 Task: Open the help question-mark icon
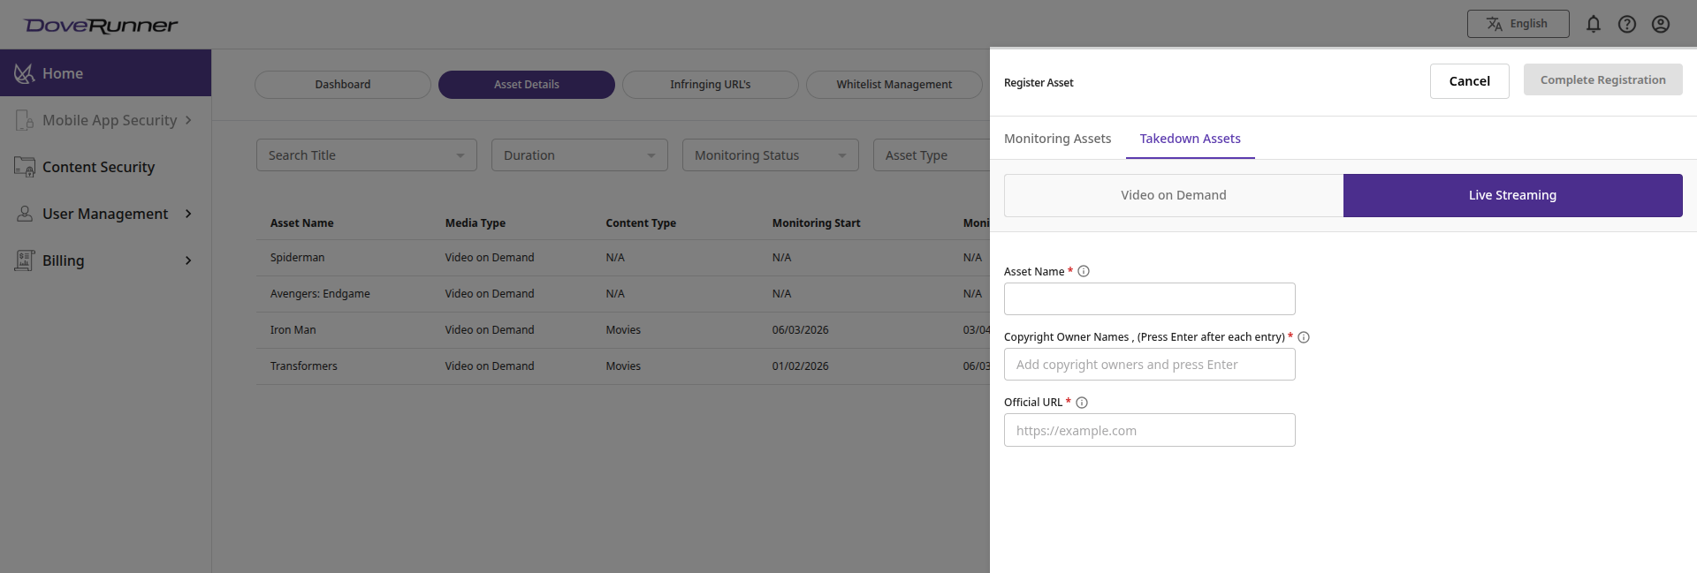1627,24
